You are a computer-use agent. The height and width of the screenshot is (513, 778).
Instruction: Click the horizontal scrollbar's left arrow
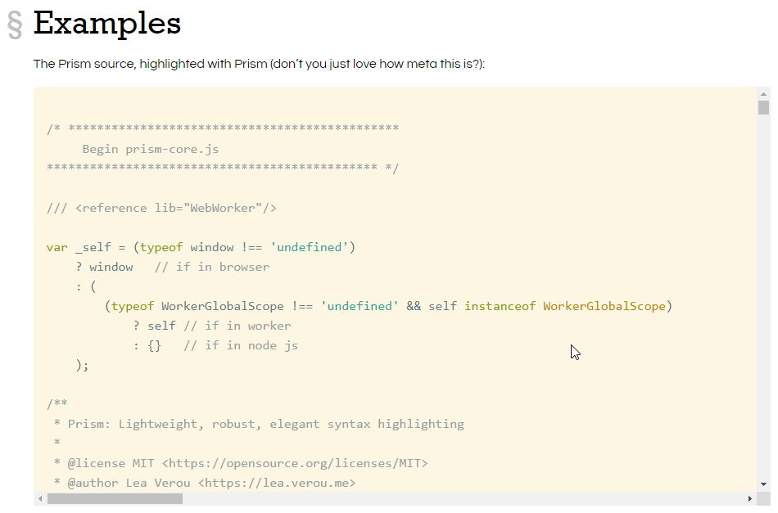pos(40,498)
